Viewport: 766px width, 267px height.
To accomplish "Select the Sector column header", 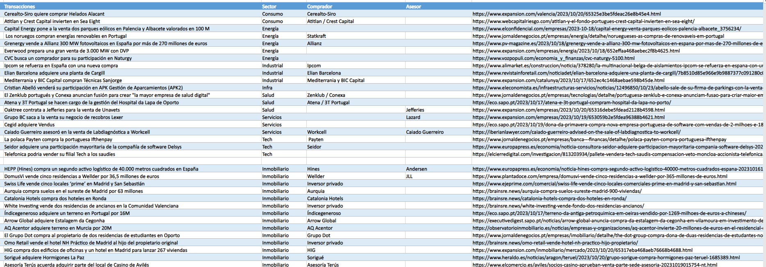I will [283, 7].
